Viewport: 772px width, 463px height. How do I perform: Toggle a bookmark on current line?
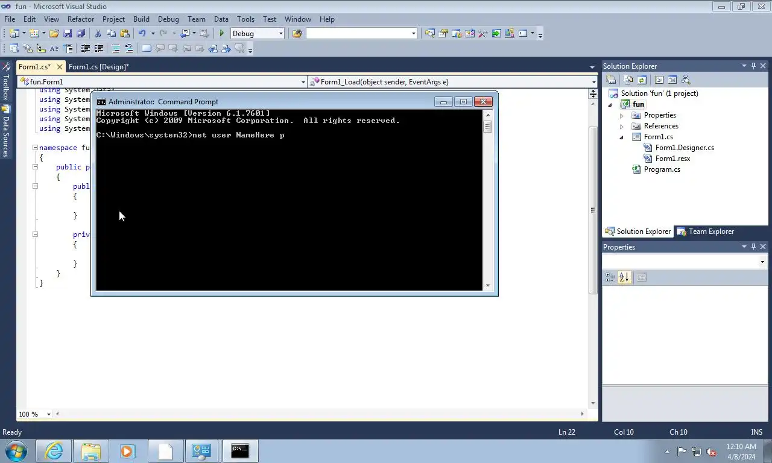(146, 48)
